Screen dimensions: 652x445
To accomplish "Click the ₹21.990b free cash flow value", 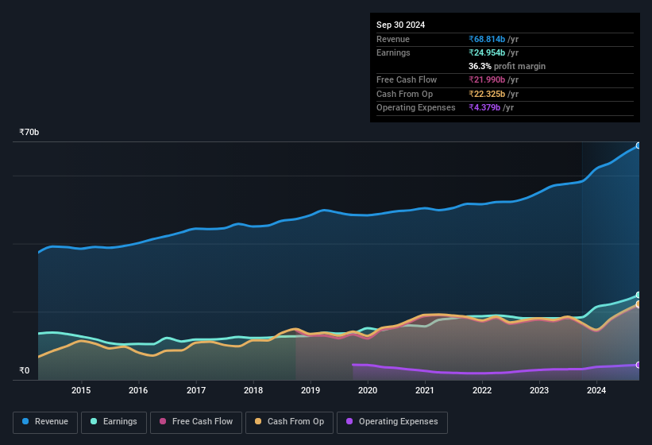I will click(487, 79).
